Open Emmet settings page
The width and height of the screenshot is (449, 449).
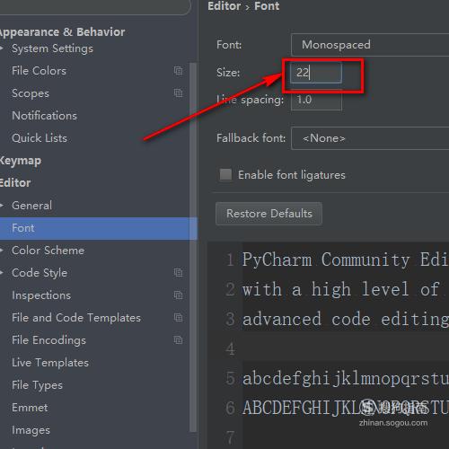[30, 408]
